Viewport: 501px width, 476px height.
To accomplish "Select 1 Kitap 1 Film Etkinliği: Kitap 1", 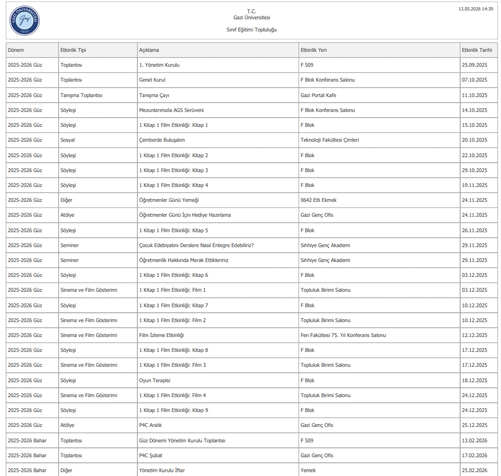I will 218,125.
